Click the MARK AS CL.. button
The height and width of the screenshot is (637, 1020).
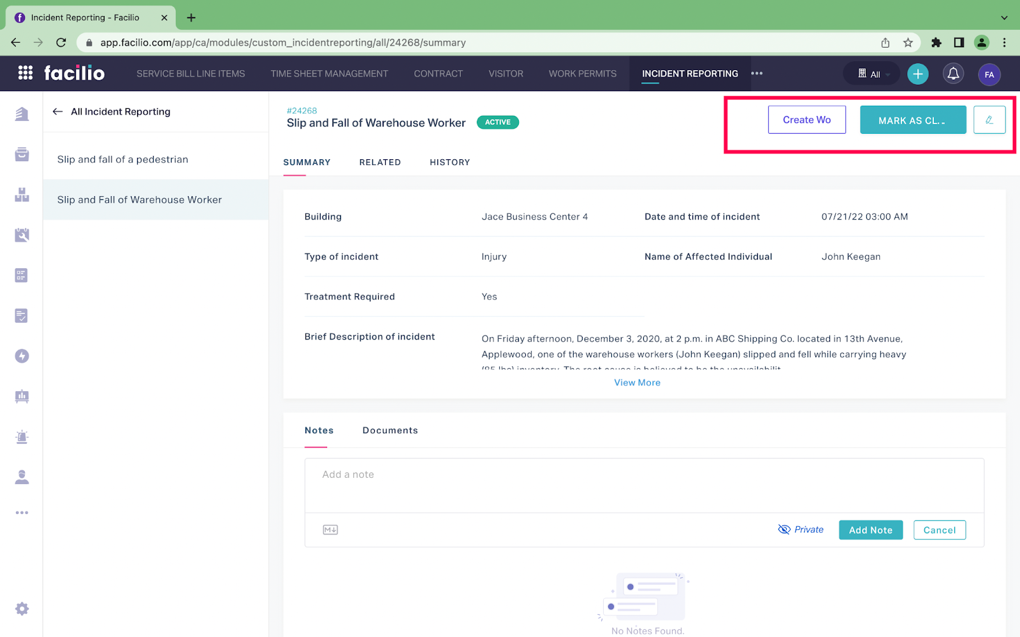pyautogui.click(x=913, y=120)
